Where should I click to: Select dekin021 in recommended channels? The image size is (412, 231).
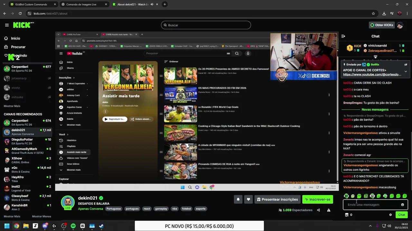[x=27, y=132]
